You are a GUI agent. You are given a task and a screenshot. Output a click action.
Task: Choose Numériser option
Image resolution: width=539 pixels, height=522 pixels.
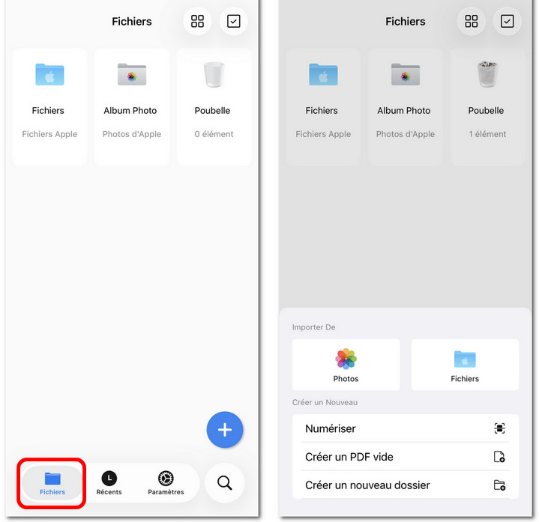406,428
